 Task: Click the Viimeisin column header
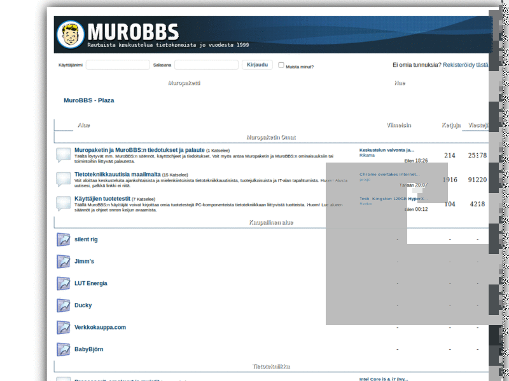[x=399, y=125]
